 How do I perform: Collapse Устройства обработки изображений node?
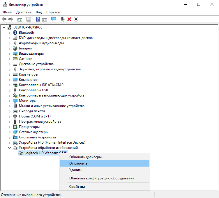point(9,148)
